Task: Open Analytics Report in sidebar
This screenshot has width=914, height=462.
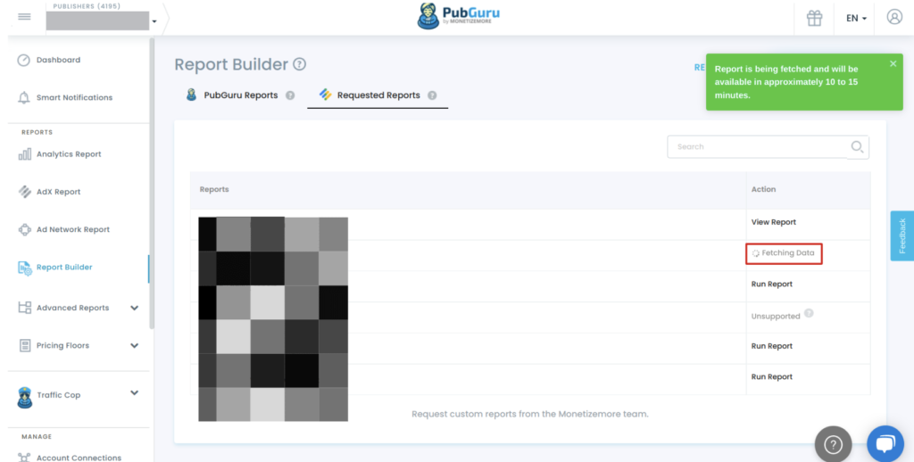Action: (x=69, y=153)
